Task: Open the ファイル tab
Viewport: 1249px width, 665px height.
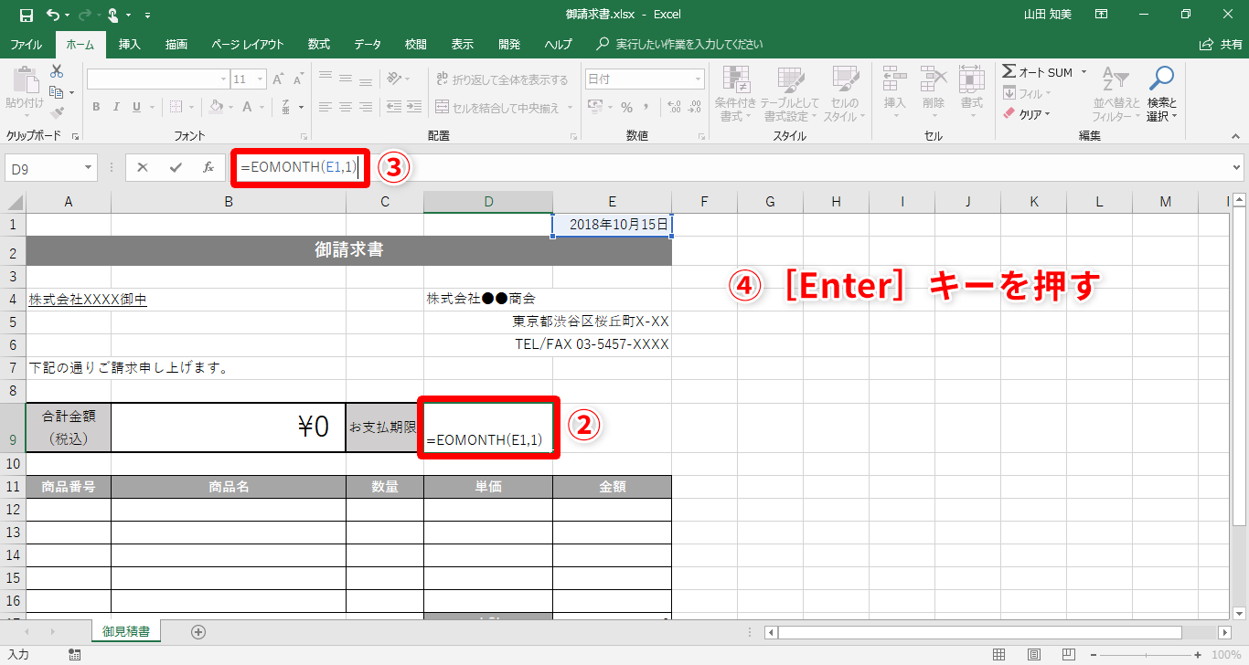Action: (26, 44)
